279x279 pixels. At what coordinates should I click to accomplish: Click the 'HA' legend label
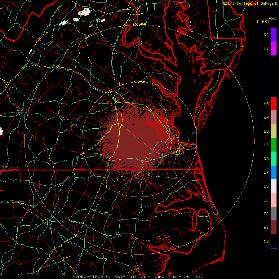(x=266, y=104)
